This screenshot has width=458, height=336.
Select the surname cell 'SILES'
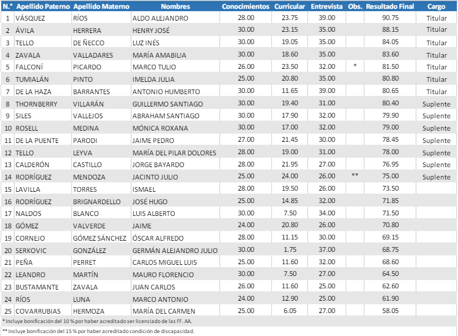[x=23, y=116]
